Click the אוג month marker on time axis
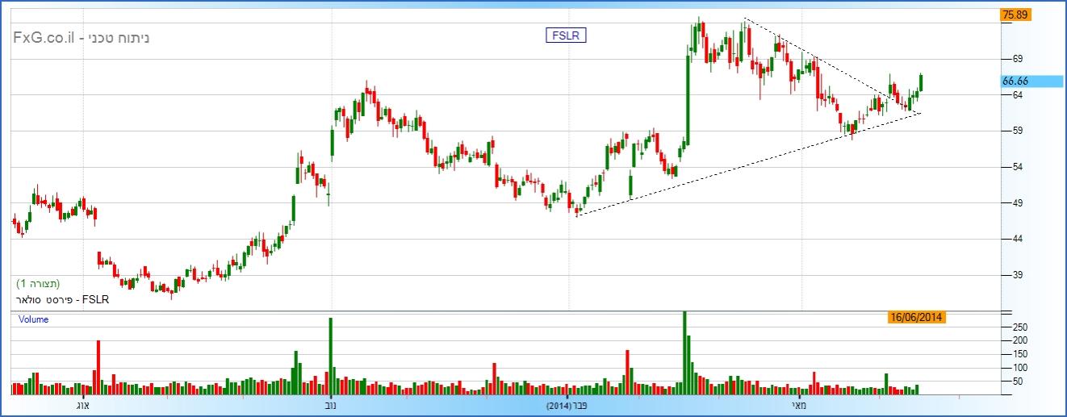Viewport: 1067px width, 417px height. click(82, 405)
